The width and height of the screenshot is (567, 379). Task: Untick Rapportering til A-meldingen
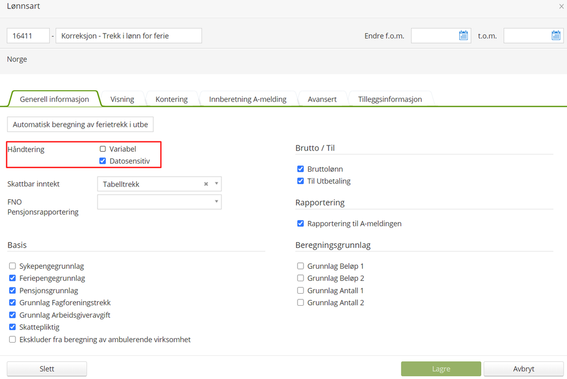pyautogui.click(x=301, y=224)
